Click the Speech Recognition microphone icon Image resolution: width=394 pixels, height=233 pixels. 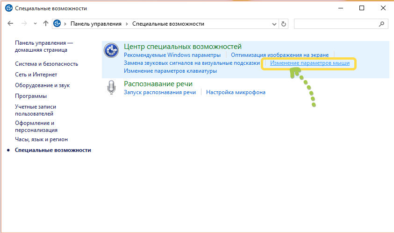(111, 87)
